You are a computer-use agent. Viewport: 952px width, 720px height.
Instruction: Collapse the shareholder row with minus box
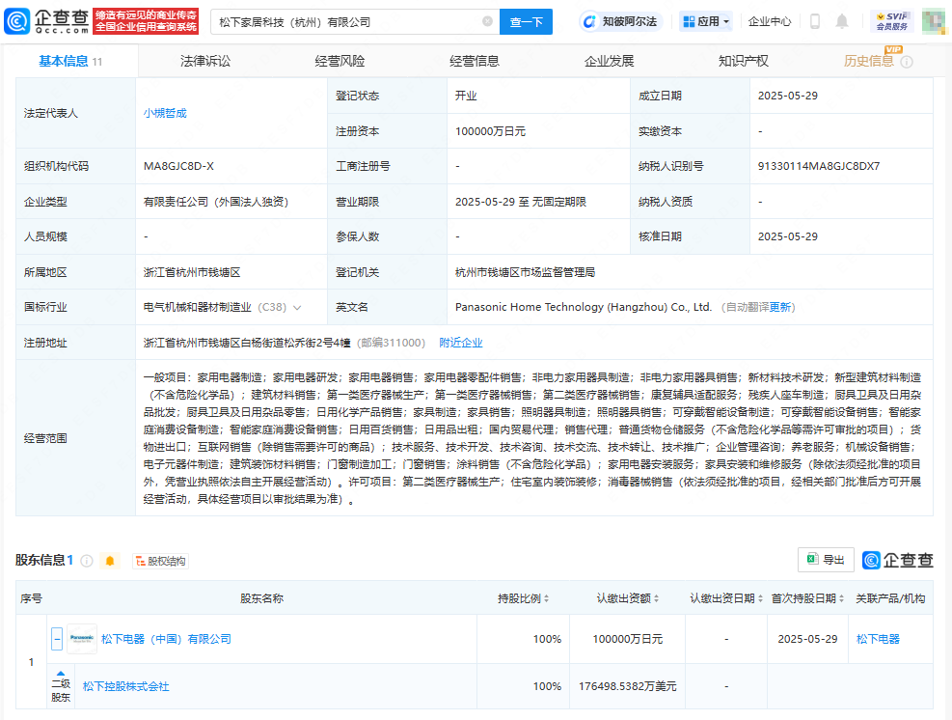[x=57, y=639]
